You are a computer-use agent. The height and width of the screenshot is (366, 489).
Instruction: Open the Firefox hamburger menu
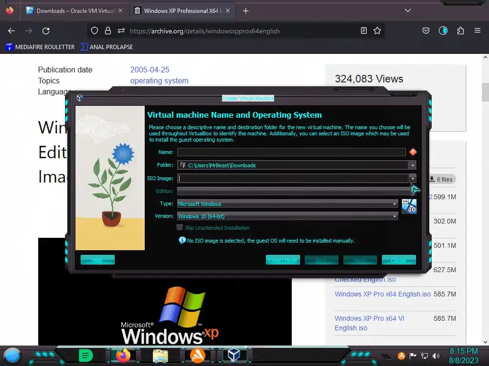478,30
